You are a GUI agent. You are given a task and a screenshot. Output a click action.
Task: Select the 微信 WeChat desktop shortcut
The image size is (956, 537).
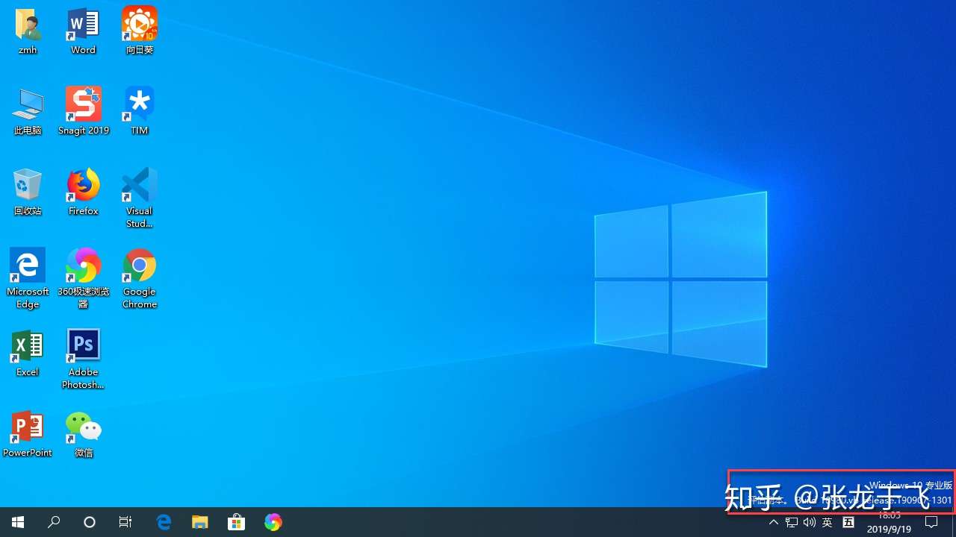(83, 433)
